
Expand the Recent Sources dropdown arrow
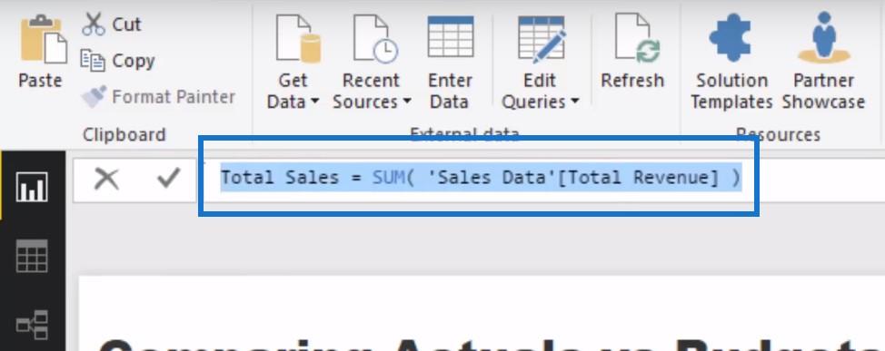[406, 102]
